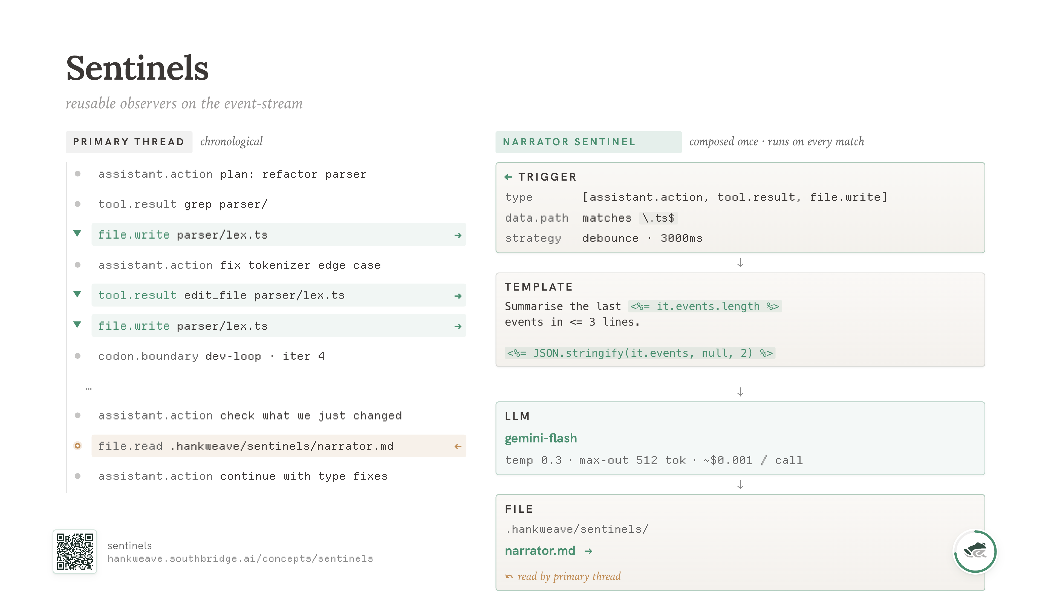The image size is (1051, 591).
Task: Click the green triangle beside the first file.write parser/lex.ts row
Action: [77, 233]
